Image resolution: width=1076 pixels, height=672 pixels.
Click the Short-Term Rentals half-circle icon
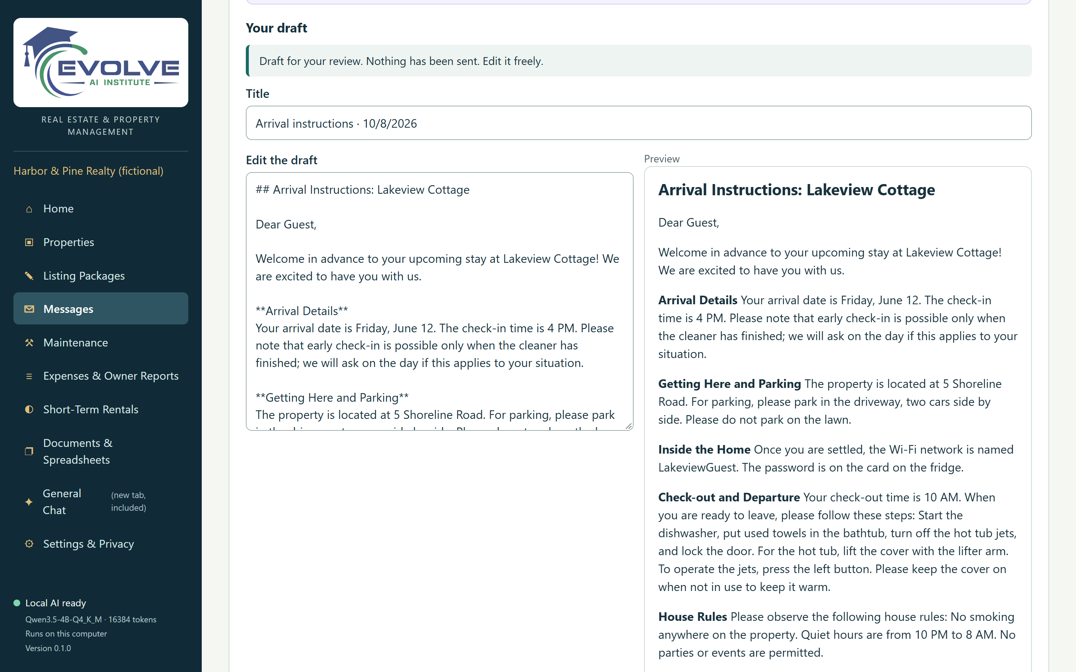point(29,409)
